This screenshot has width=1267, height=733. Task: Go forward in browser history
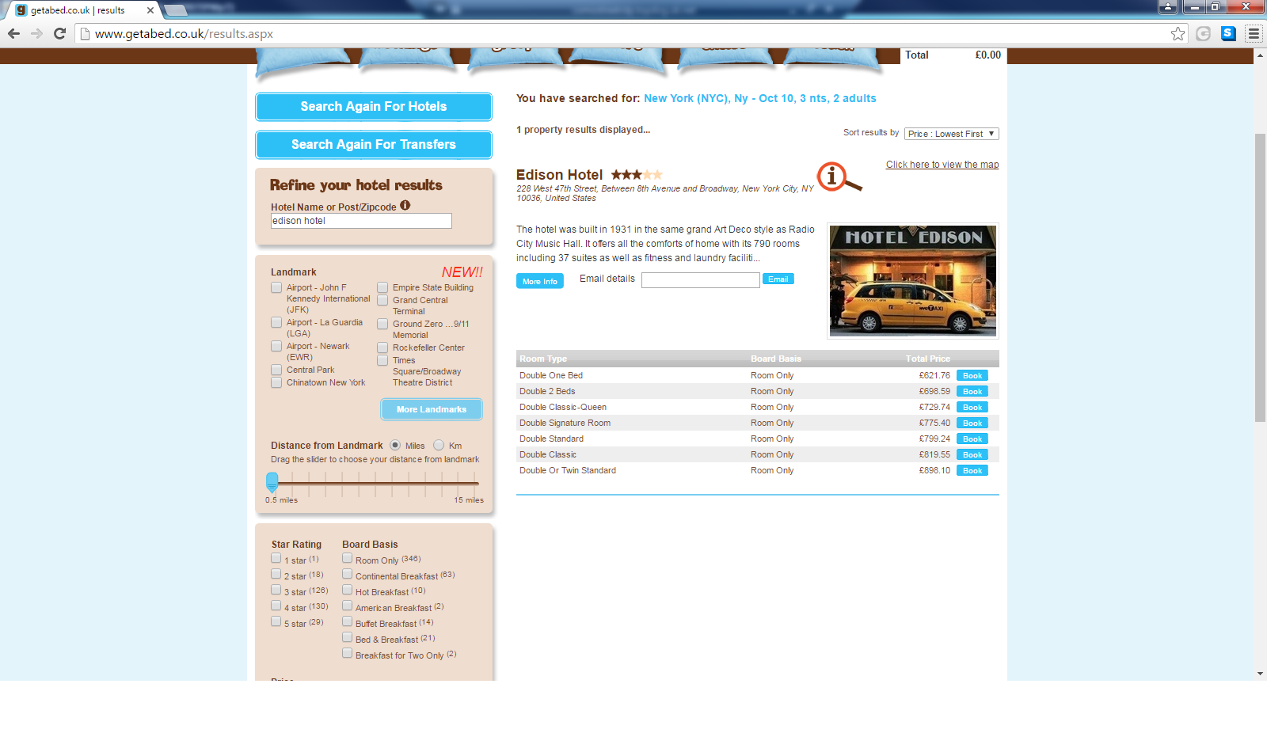coord(36,33)
